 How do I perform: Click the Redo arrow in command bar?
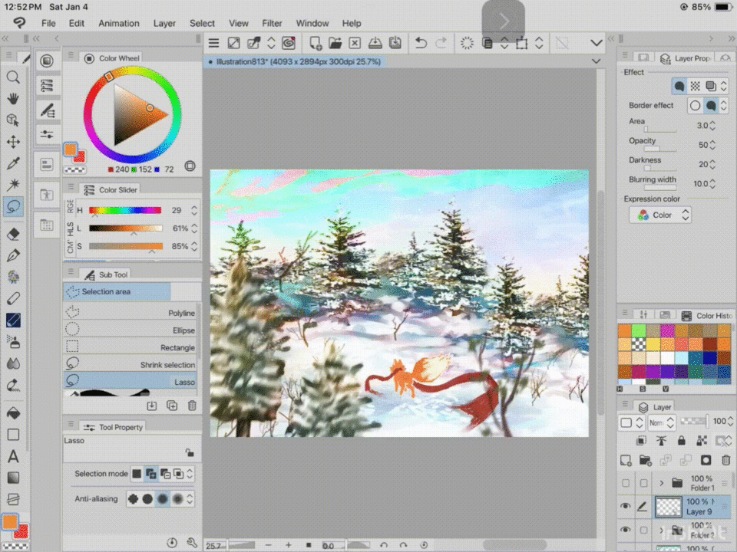441,43
